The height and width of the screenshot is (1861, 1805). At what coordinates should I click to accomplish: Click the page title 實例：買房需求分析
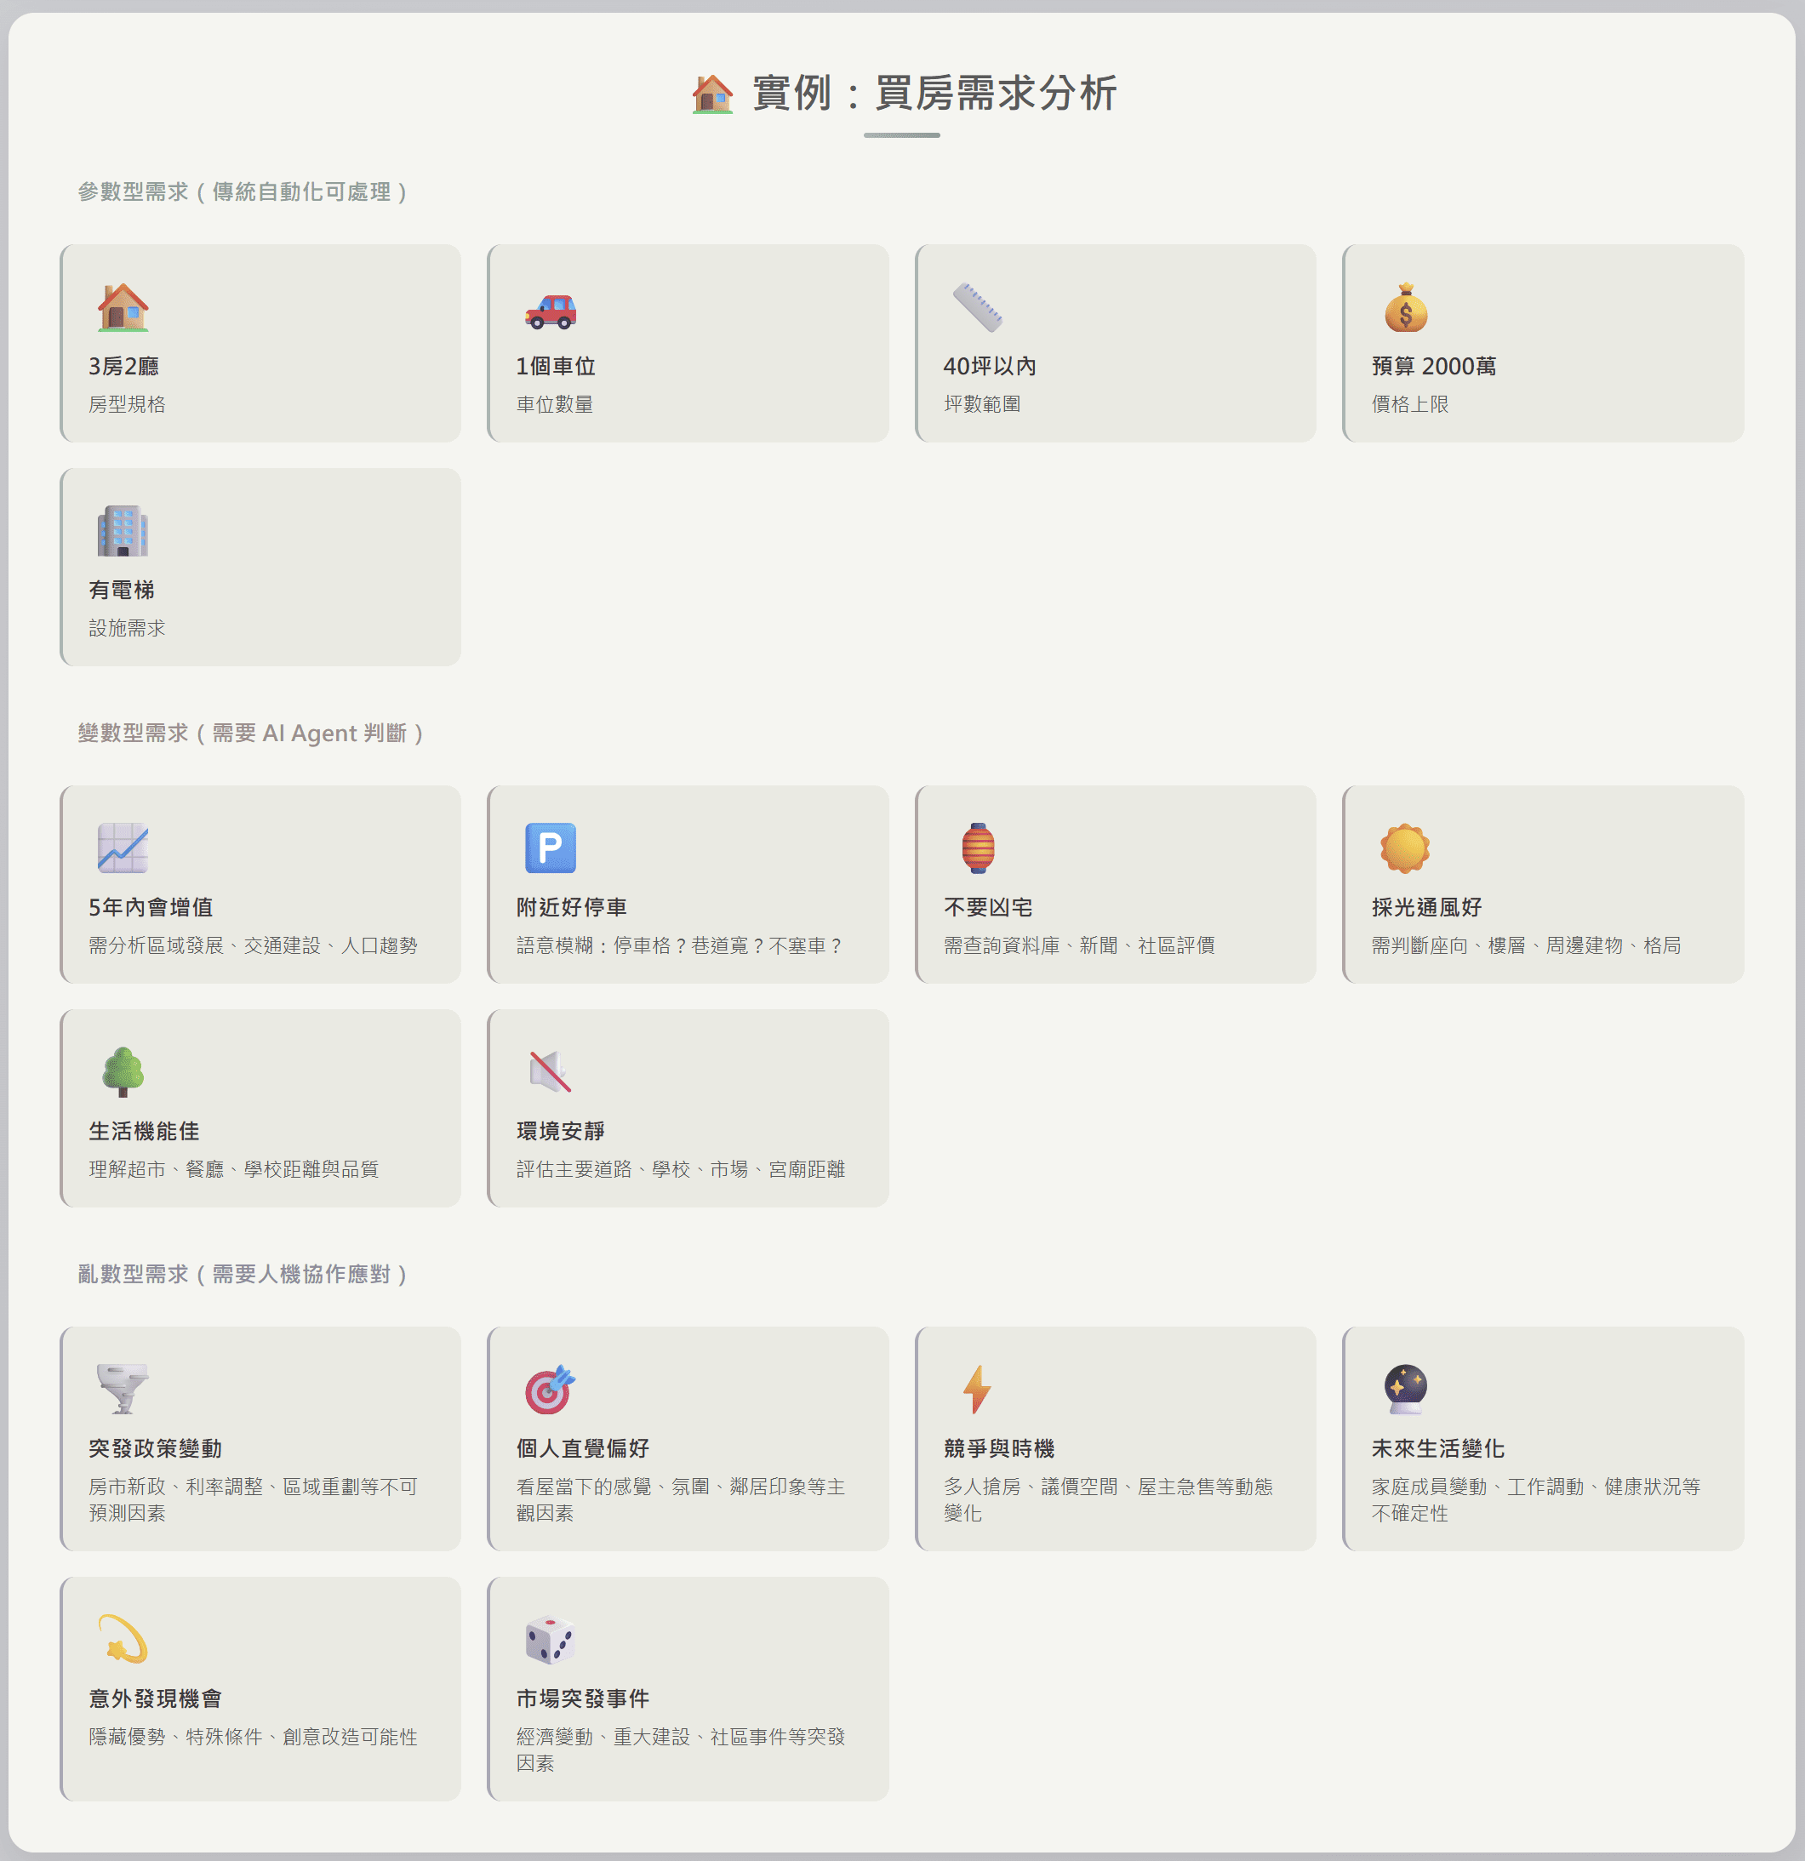934,93
